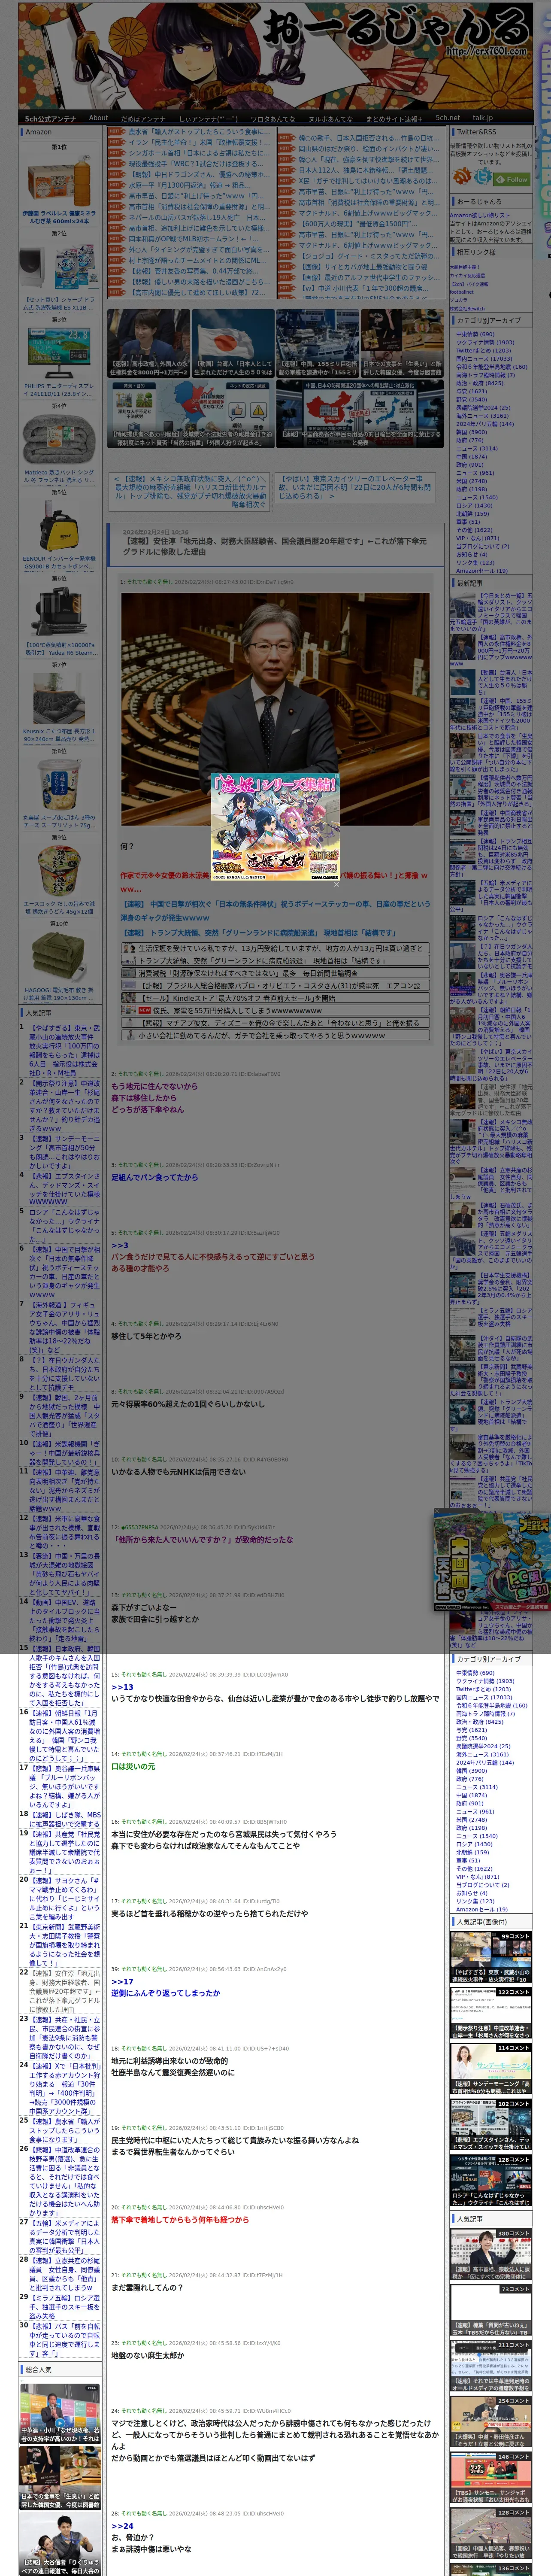
Task: Open 人気記事 rank 1 東京・武蔵小山の連続放火事件
Action: (64, 1051)
